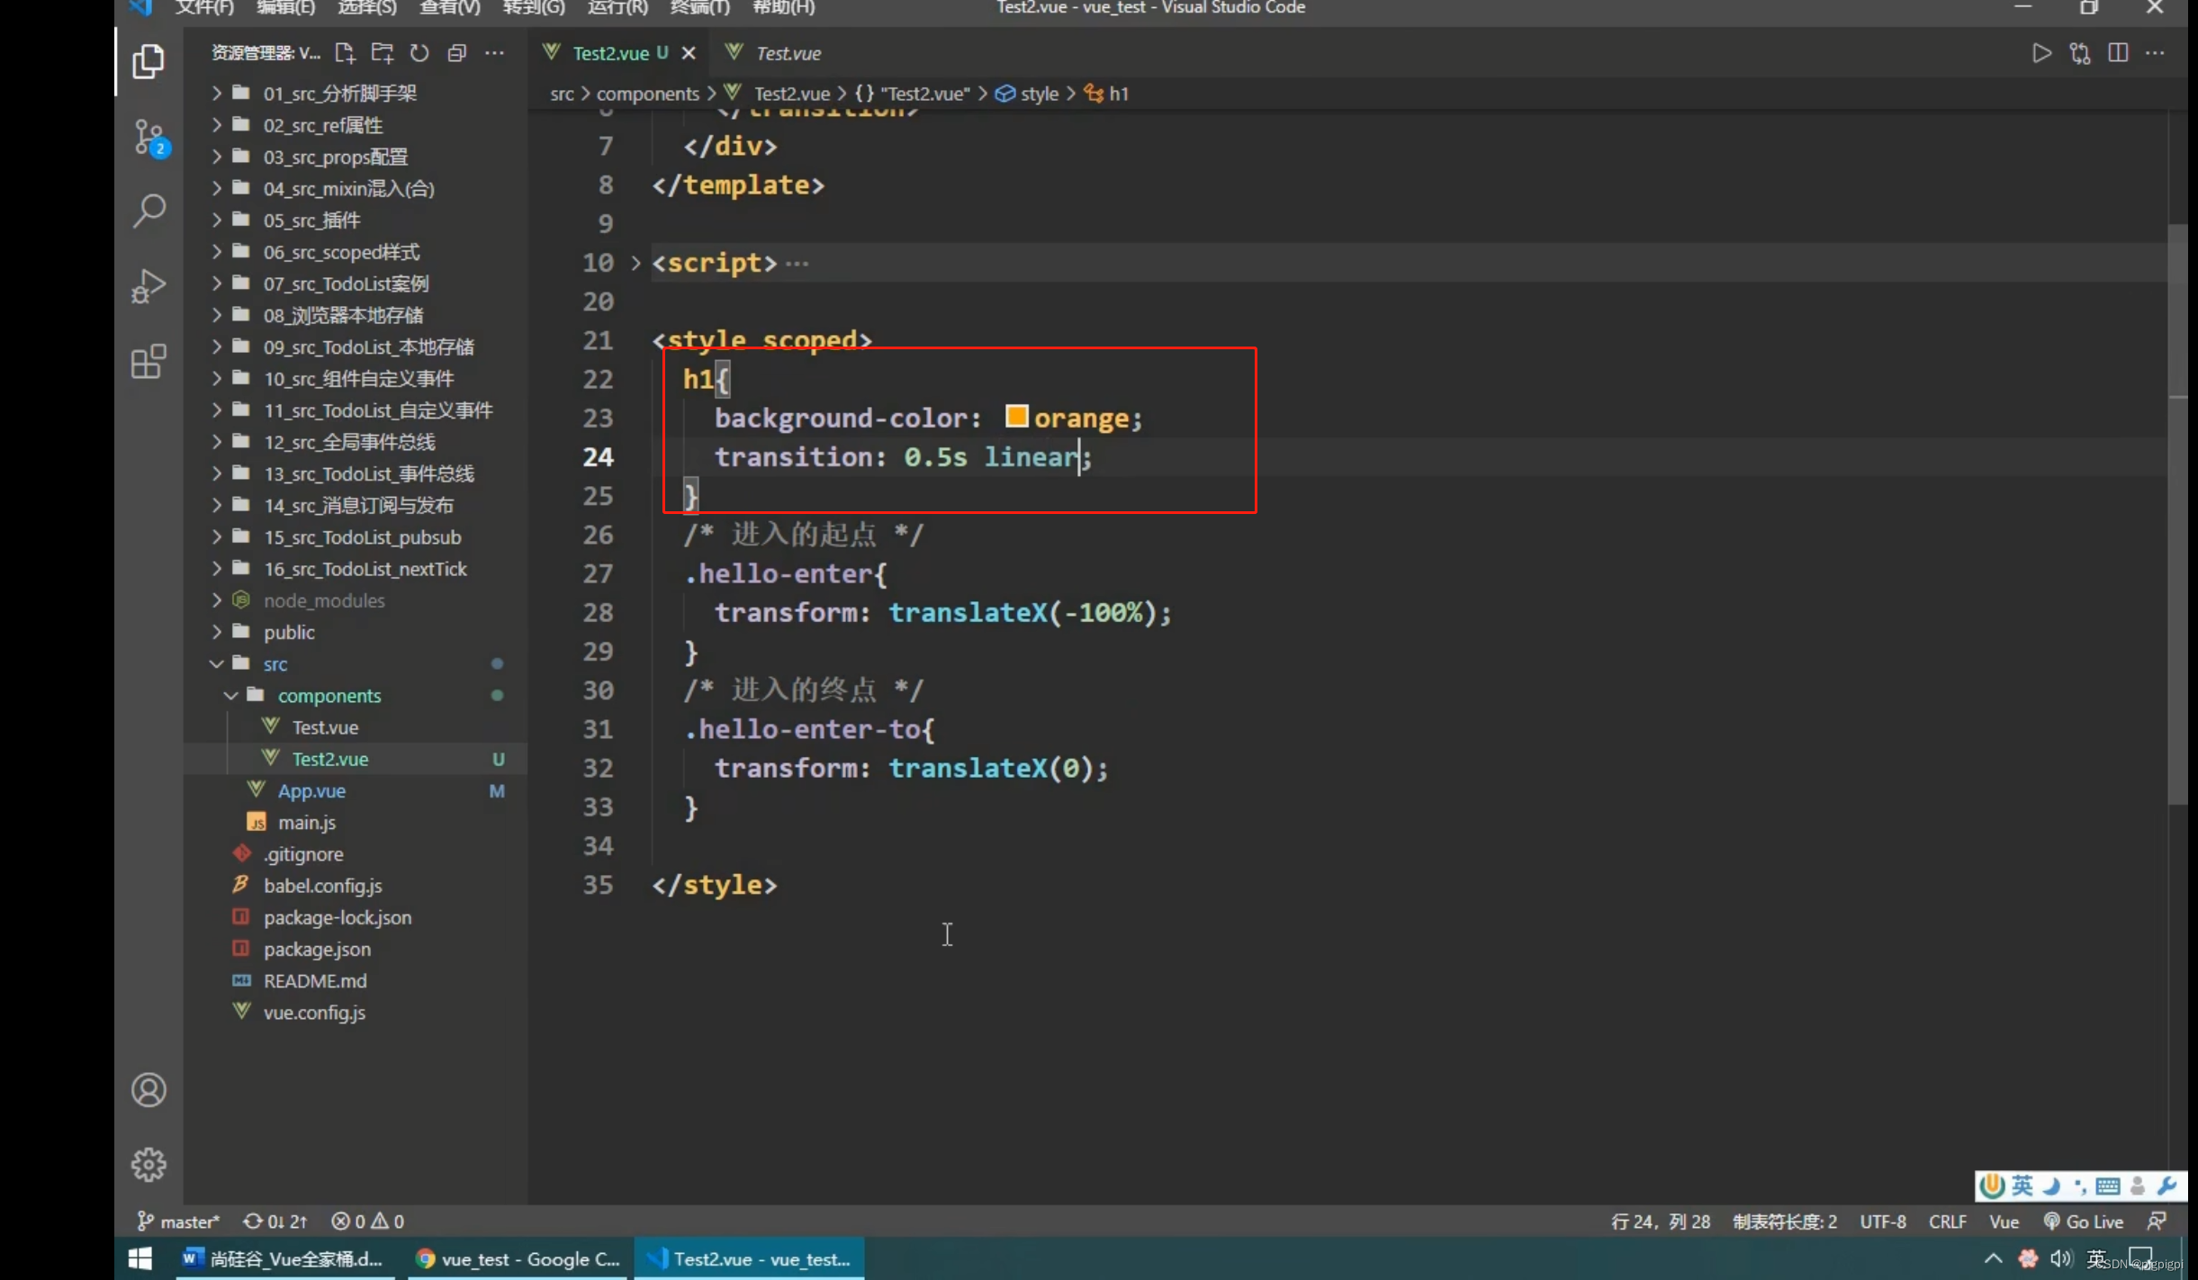
Task: Expand the 07_src_TodoList案例 folder
Action: (356, 284)
